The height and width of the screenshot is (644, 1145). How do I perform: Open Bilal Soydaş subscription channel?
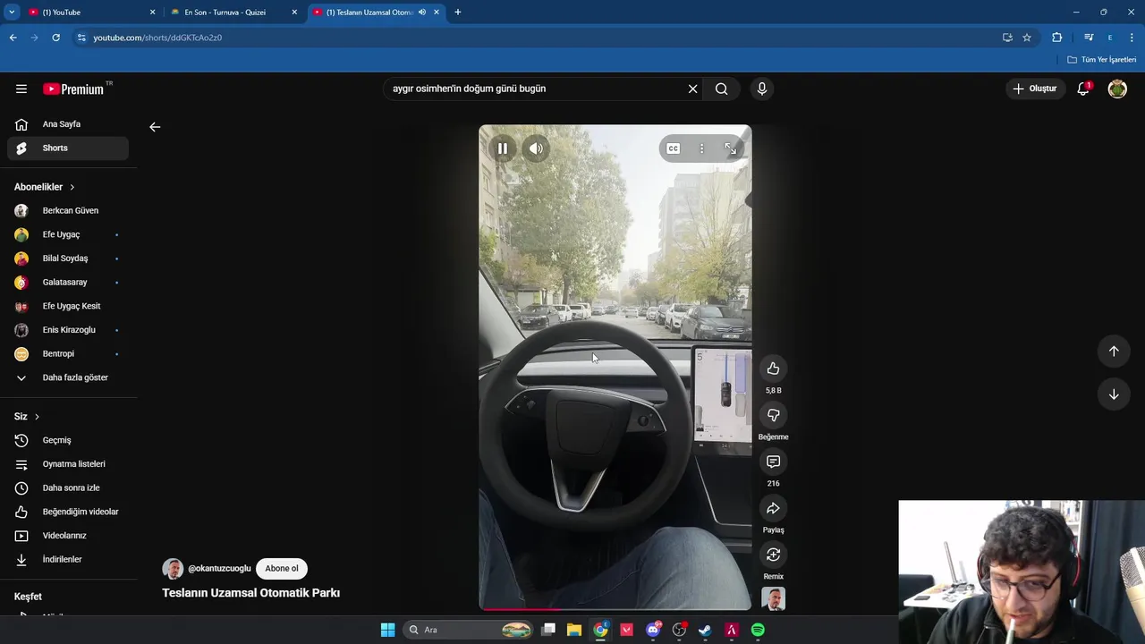[x=68, y=258]
